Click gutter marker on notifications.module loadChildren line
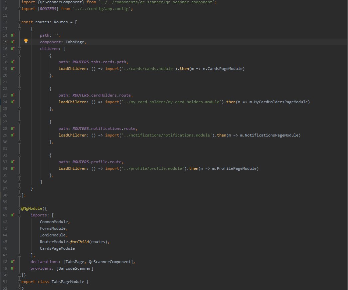Viewport: 348px width, 290px height. click(13, 135)
